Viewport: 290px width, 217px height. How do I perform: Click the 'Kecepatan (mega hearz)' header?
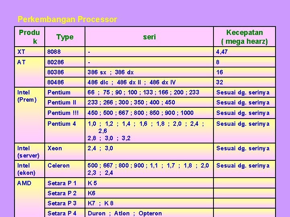[x=244, y=37]
